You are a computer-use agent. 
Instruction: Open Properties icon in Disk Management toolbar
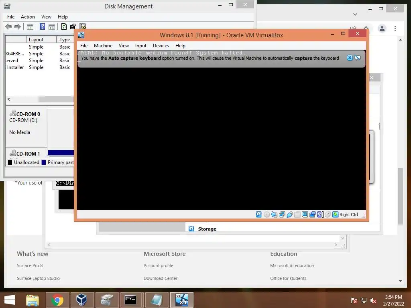(73, 26)
